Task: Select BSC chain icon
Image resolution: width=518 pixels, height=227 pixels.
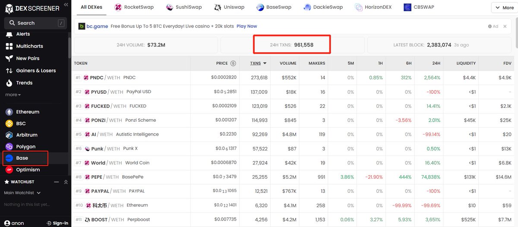Action: (x=9, y=123)
